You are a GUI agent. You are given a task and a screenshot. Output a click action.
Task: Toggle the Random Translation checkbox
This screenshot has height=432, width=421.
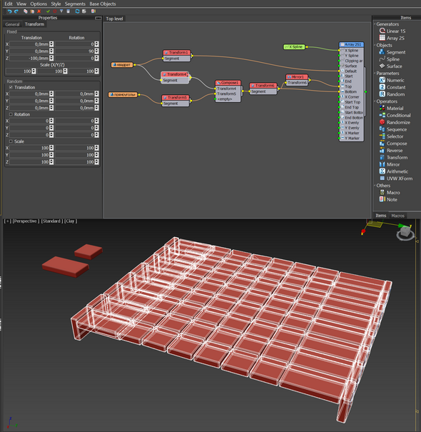[11, 87]
